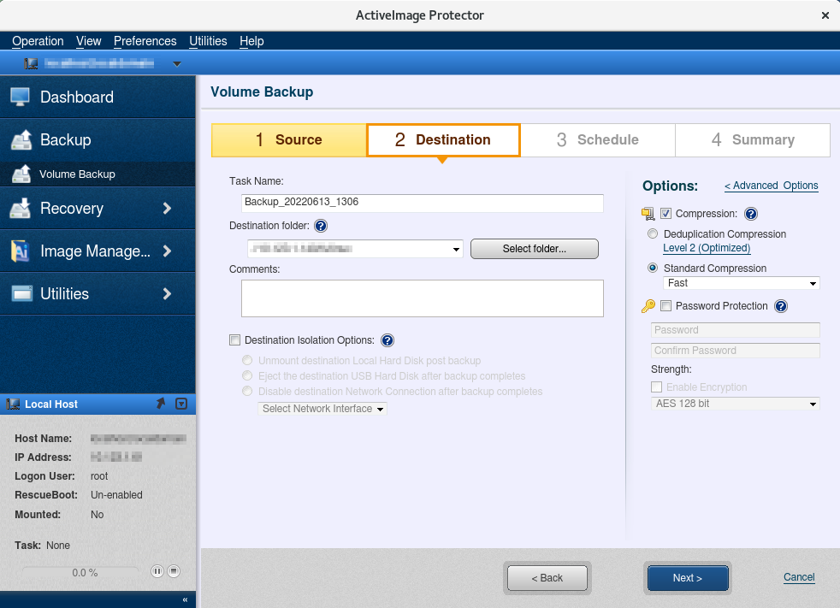Open the Standard Compression 'Fast' dropdown
The height and width of the screenshot is (608, 840).
pyautogui.click(x=741, y=283)
